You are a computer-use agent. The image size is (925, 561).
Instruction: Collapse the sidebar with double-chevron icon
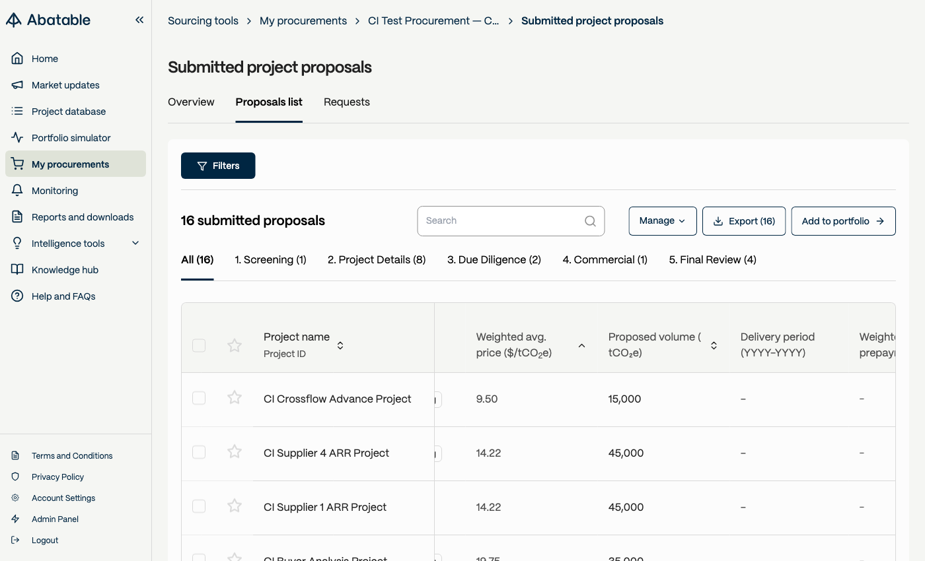coord(139,20)
